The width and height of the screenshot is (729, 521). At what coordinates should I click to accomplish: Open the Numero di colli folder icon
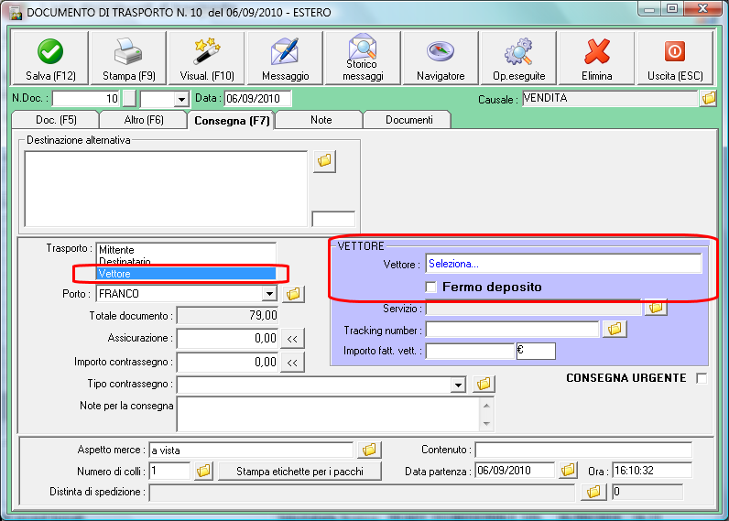(203, 471)
